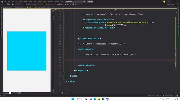
Task: Click Select Repository in status bar
Action: pos(169,95)
